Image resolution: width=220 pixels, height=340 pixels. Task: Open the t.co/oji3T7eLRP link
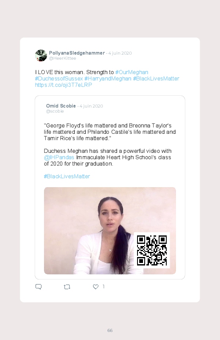(x=63, y=85)
